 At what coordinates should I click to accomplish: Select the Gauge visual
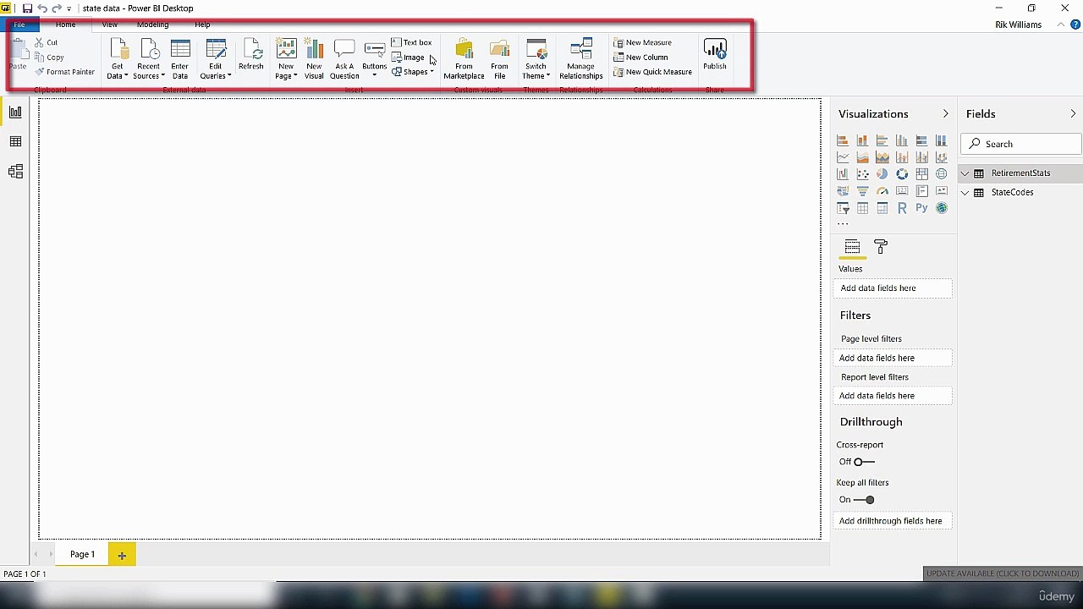(882, 191)
